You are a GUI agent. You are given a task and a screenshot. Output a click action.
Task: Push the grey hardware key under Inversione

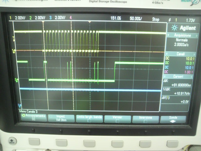[145, 144]
